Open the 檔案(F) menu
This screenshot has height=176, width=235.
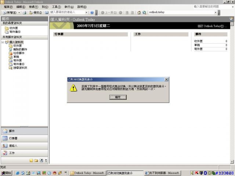click(8, 7)
